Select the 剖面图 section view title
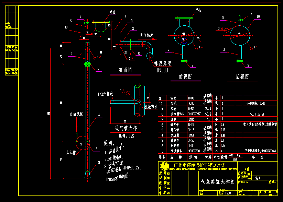This screenshot has width=283, height=202. point(125,70)
